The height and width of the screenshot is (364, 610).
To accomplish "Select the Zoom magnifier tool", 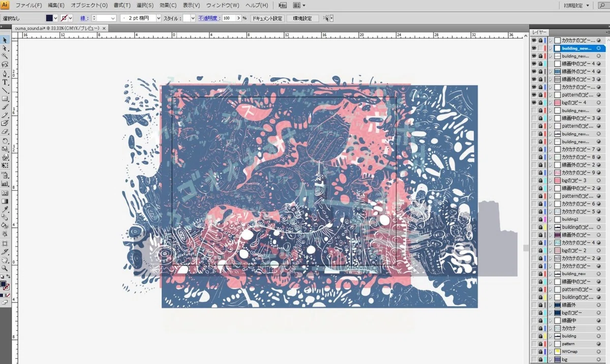I will tap(5, 268).
